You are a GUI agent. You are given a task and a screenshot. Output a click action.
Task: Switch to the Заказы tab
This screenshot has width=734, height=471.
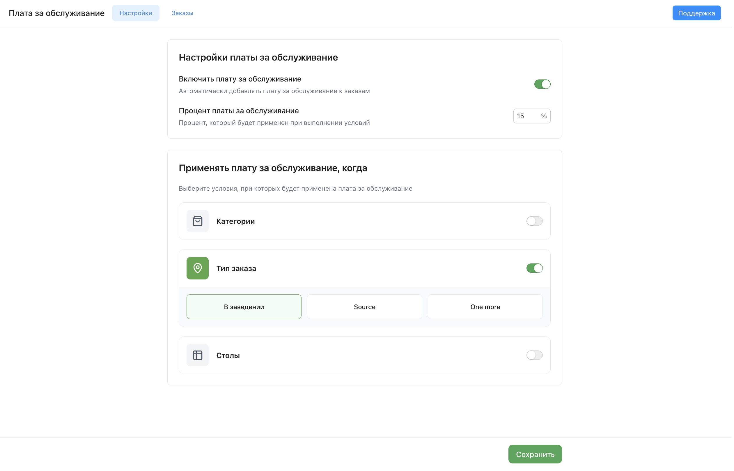(183, 13)
